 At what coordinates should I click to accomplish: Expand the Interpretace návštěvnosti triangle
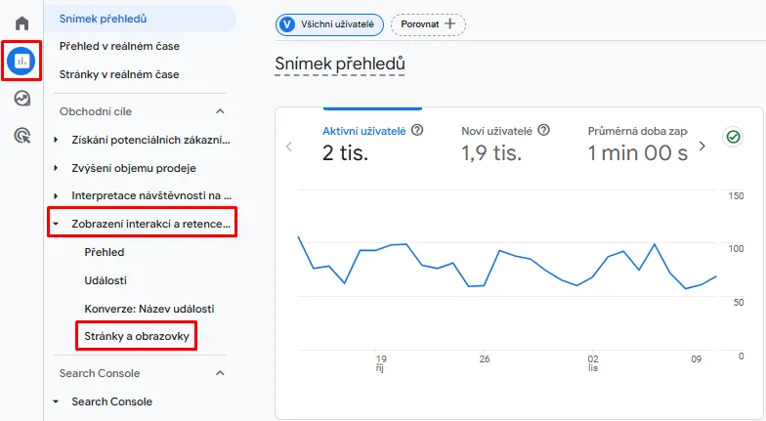56,195
